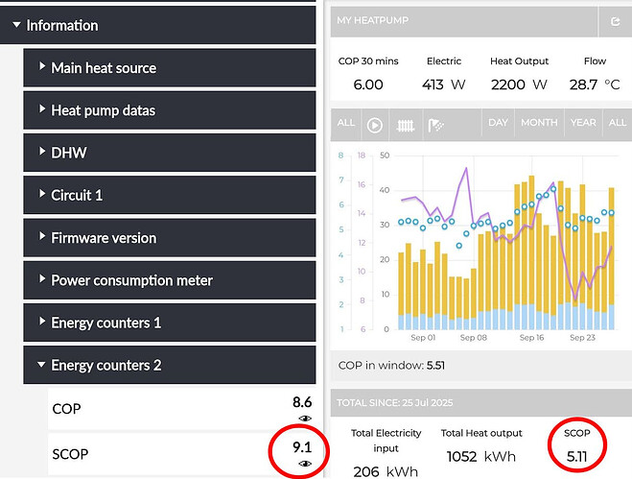Click the COP 30 mins value 6.00
The height and width of the screenshot is (479, 632).
(368, 84)
